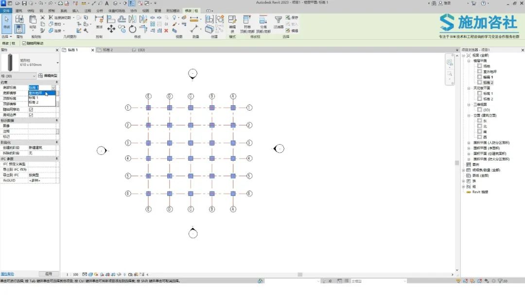The width and height of the screenshot is (525, 295).
Task: Switch to the 标高 2 view tab
Action: pos(108,50)
